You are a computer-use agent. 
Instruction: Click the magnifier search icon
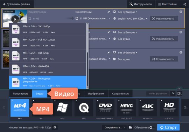click(x=173, y=93)
